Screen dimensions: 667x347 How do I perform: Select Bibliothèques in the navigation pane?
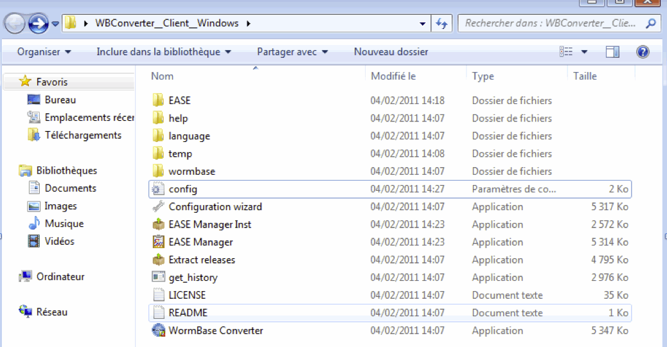pyautogui.click(x=67, y=170)
